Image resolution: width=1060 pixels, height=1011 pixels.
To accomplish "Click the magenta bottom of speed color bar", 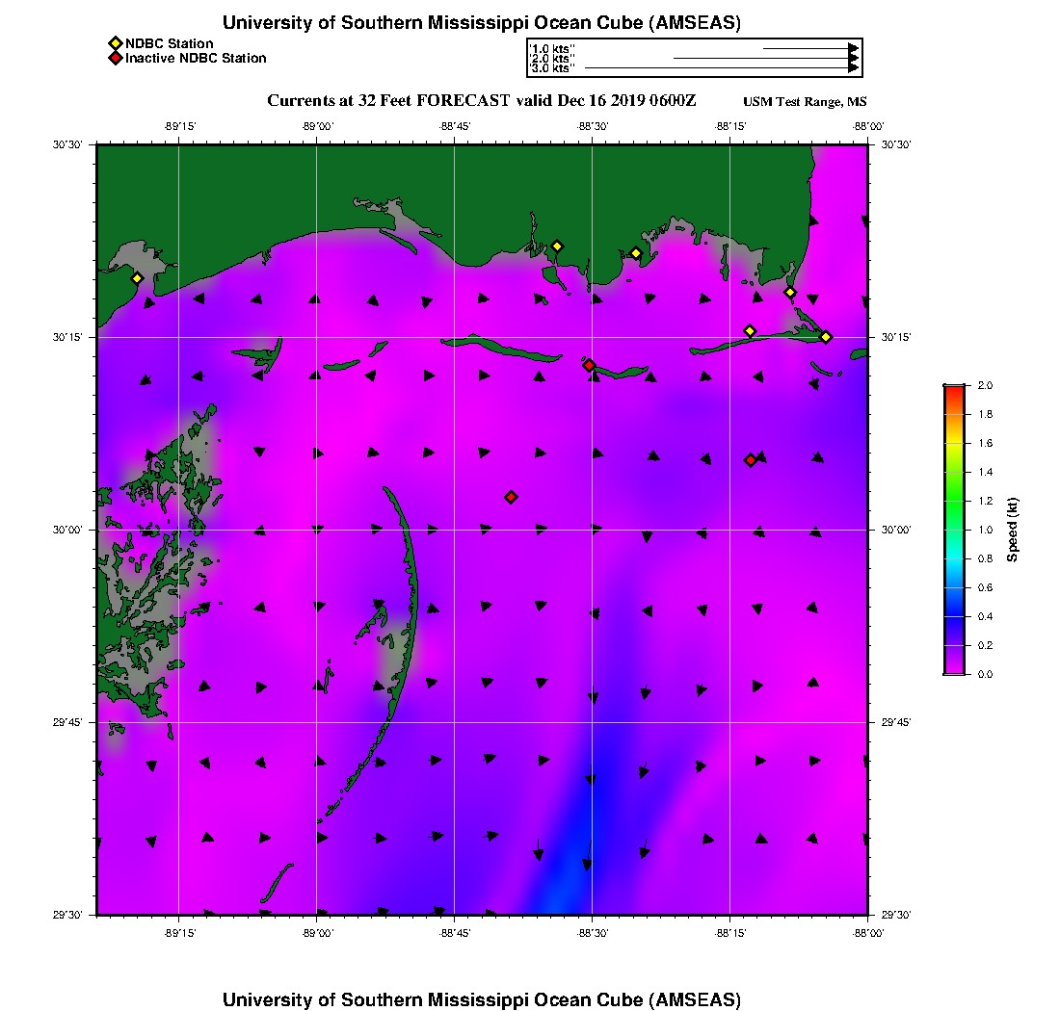I will (954, 669).
